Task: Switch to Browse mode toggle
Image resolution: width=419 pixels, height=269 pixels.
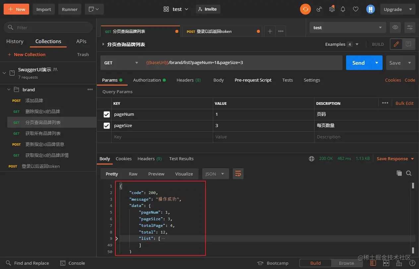Action: (346, 263)
